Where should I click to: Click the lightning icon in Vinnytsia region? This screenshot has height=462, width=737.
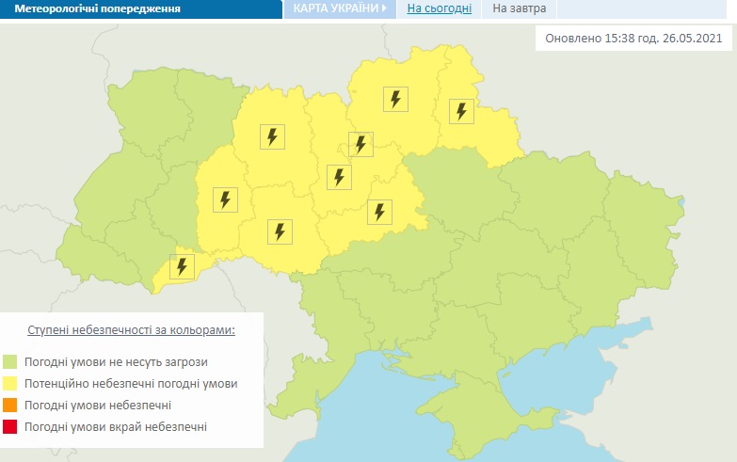pyautogui.click(x=280, y=231)
